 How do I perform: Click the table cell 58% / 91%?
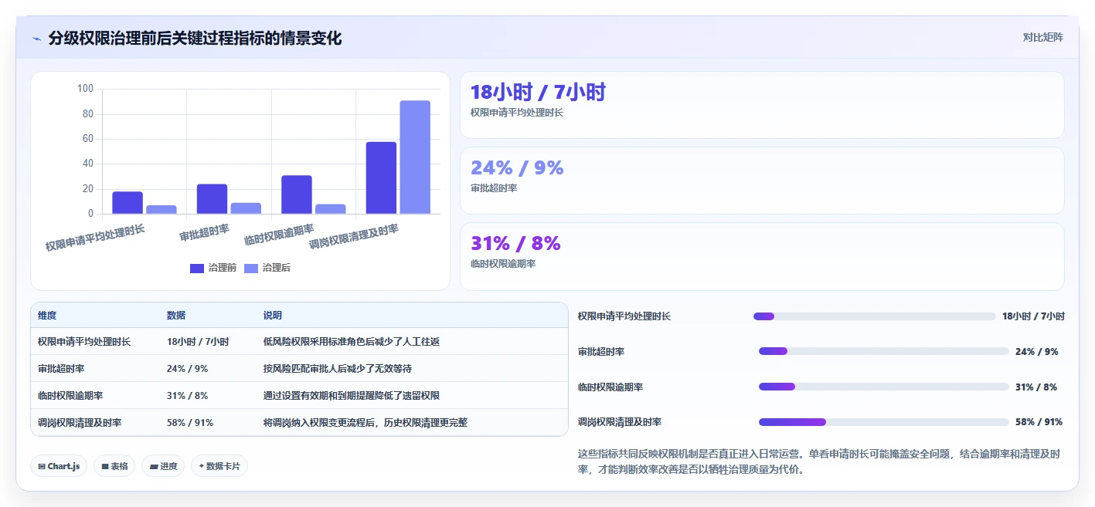(190, 422)
